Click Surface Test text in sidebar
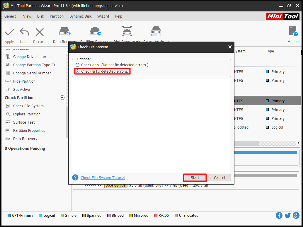The height and width of the screenshot is (227, 303). (x=24, y=122)
